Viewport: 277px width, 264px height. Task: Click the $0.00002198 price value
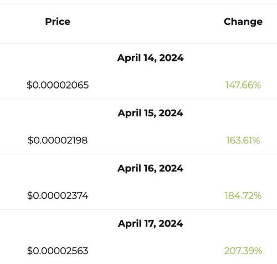point(58,140)
